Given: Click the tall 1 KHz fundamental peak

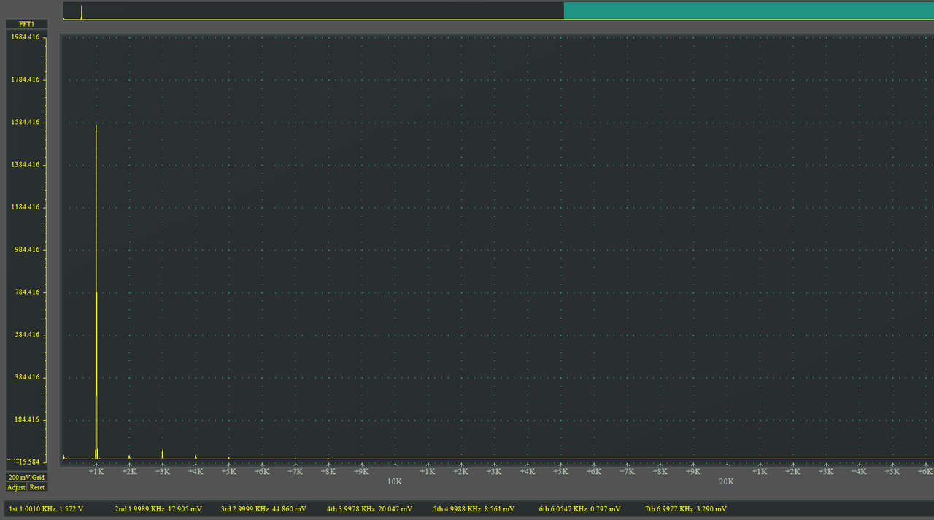Looking at the screenshot, I should tap(96, 292).
